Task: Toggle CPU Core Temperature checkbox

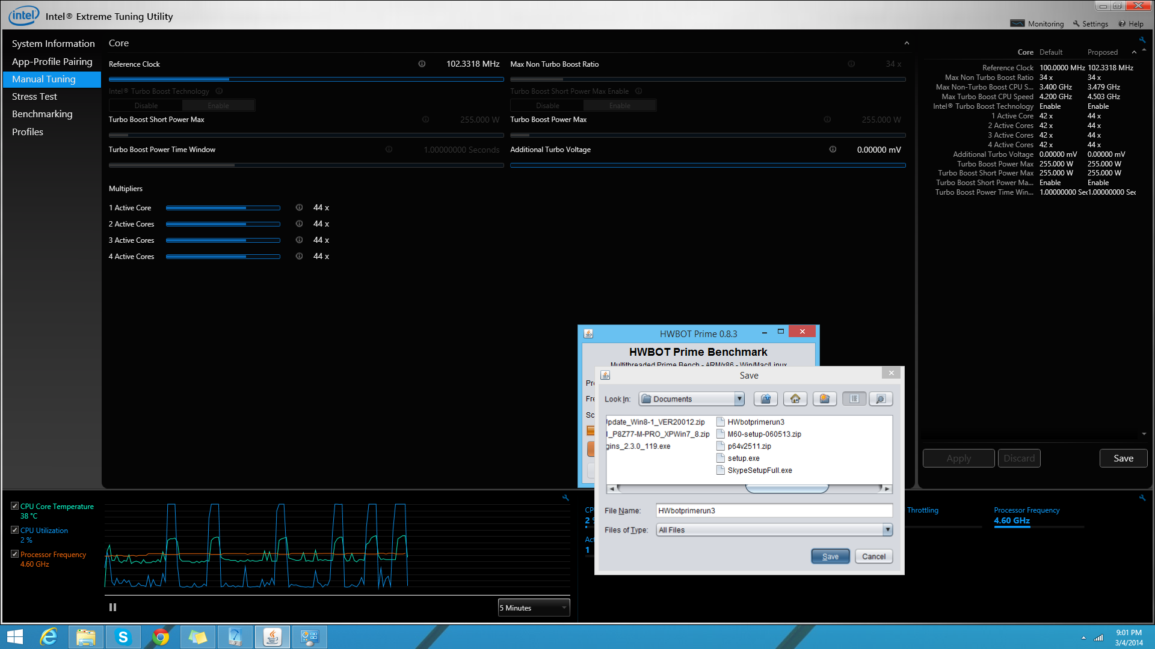Action: pyautogui.click(x=14, y=506)
